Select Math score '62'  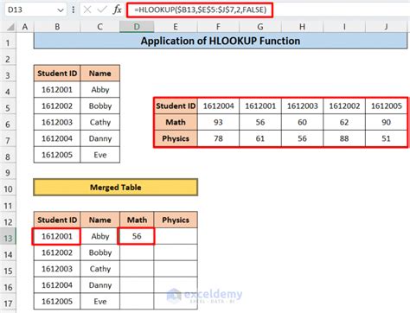344,122
